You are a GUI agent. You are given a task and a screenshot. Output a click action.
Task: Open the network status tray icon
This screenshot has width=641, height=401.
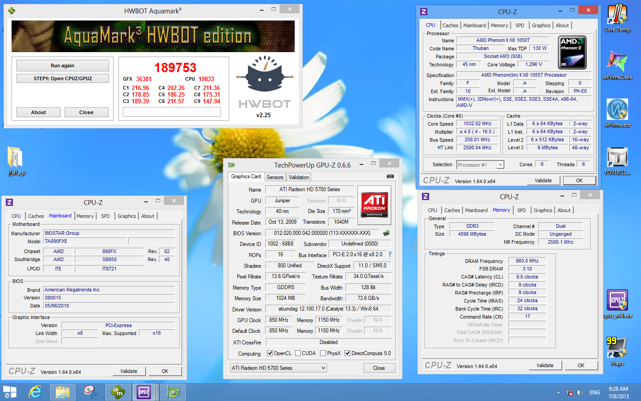tap(569, 393)
